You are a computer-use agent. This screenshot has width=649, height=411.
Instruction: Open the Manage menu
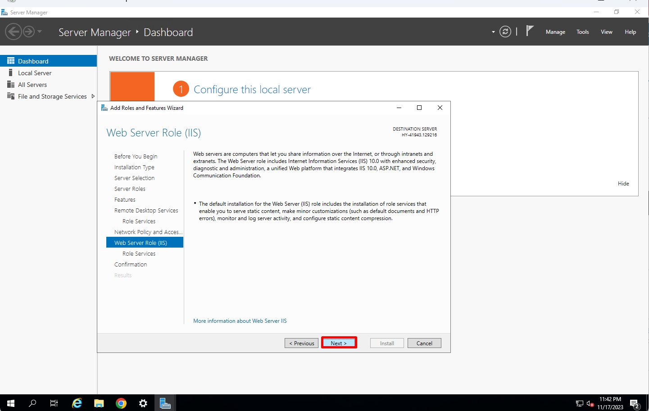coord(555,32)
